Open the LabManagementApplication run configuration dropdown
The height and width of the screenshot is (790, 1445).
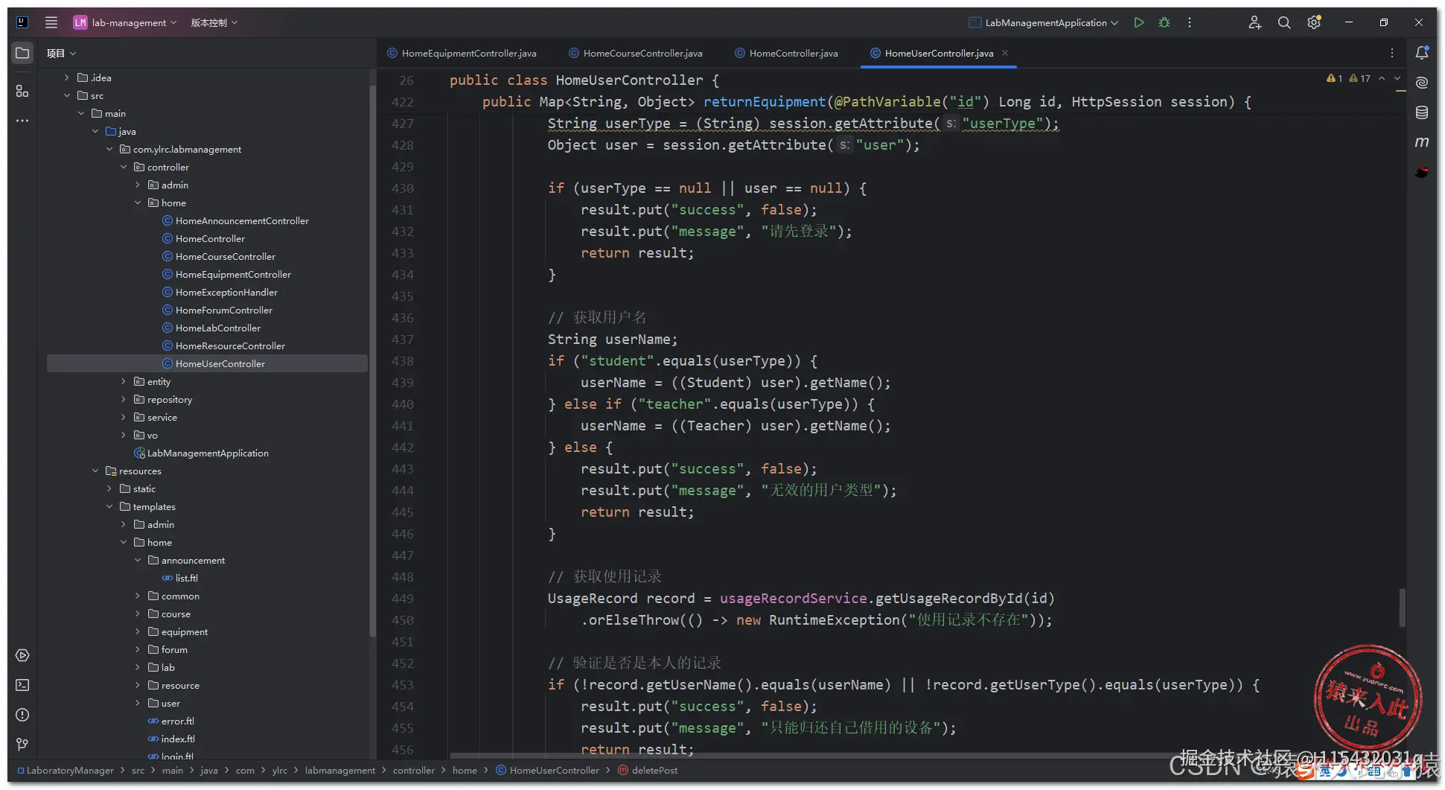pos(1044,22)
